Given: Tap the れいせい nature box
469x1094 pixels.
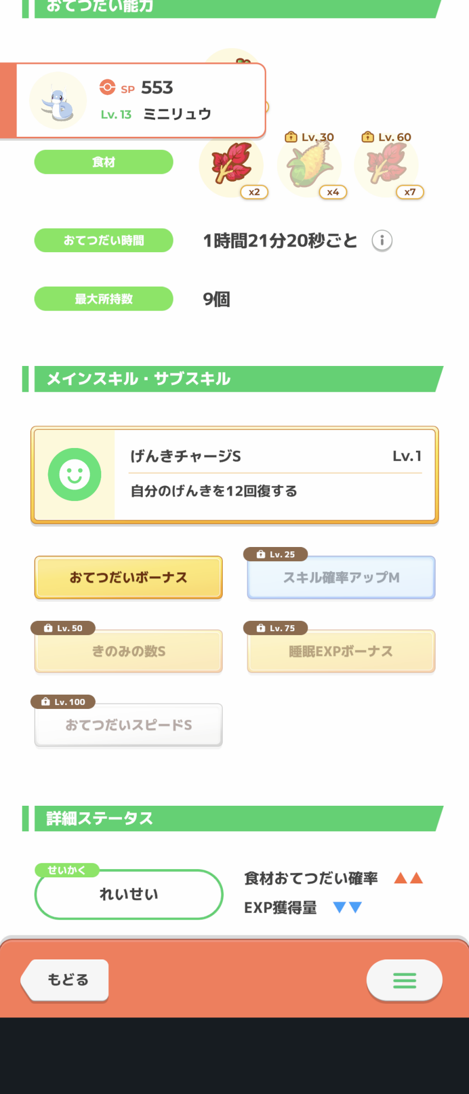Looking at the screenshot, I should pos(129,894).
